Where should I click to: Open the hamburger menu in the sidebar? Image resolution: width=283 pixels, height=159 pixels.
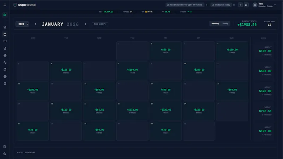pyautogui.click(x=5, y=5)
